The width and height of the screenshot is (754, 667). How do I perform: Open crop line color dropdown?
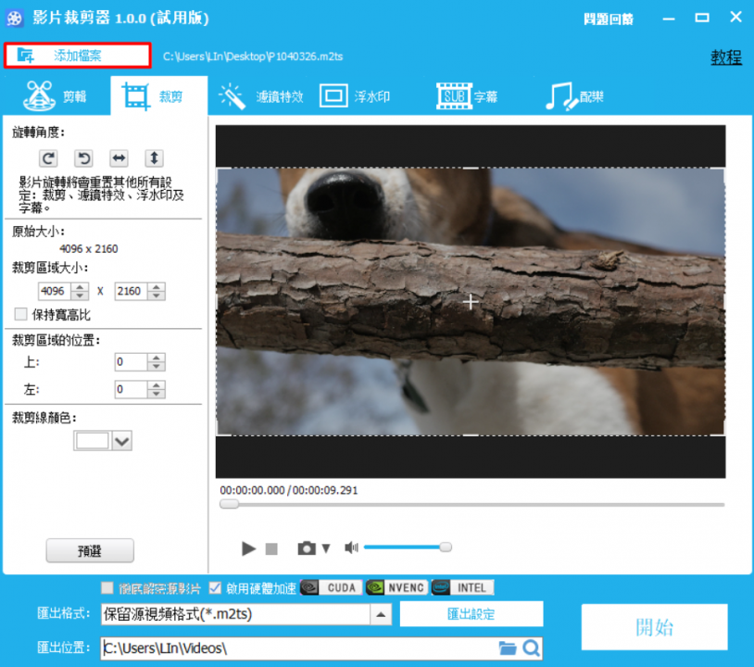(x=121, y=441)
